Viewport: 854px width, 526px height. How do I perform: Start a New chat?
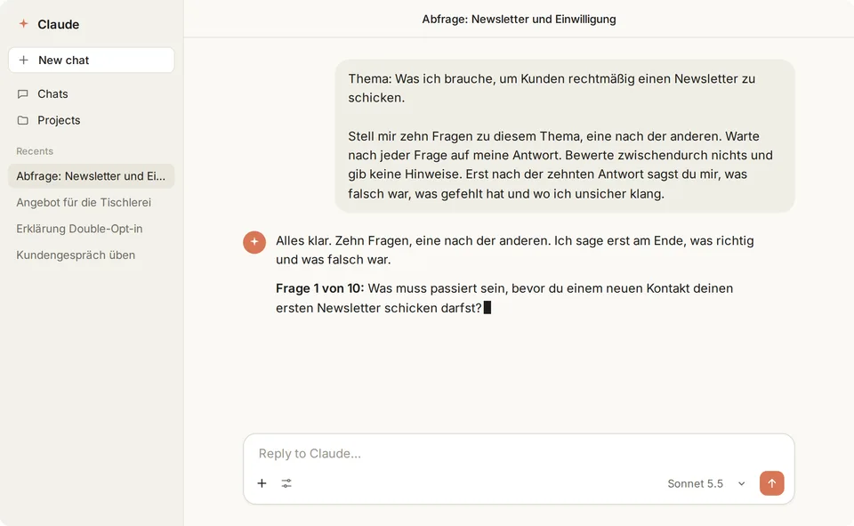[x=92, y=60]
